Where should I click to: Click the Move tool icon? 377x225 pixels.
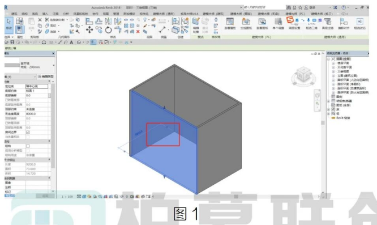tap(89, 30)
